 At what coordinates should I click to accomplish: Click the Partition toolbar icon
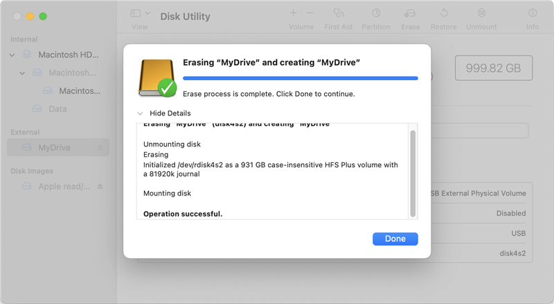click(x=376, y=13)
